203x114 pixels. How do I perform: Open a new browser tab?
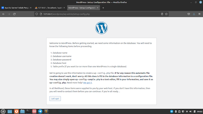[103, 8]
